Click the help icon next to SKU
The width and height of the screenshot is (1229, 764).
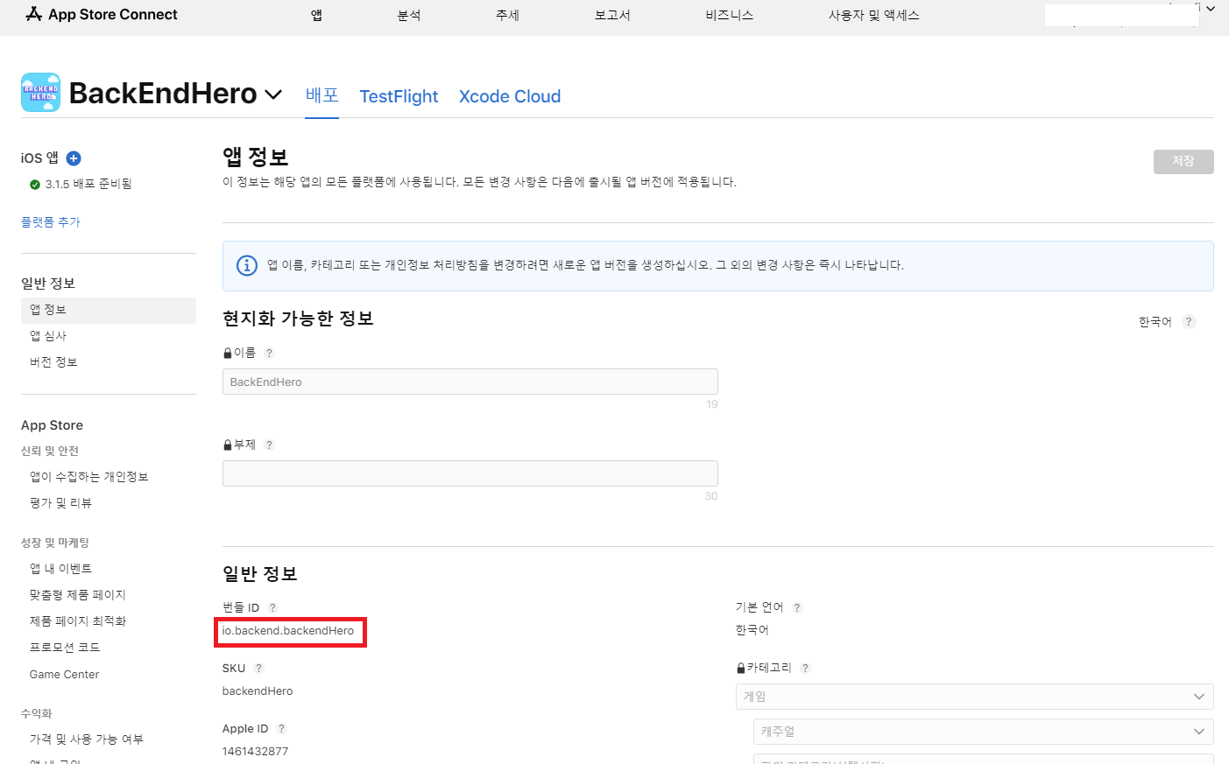(x=258, y=669)
